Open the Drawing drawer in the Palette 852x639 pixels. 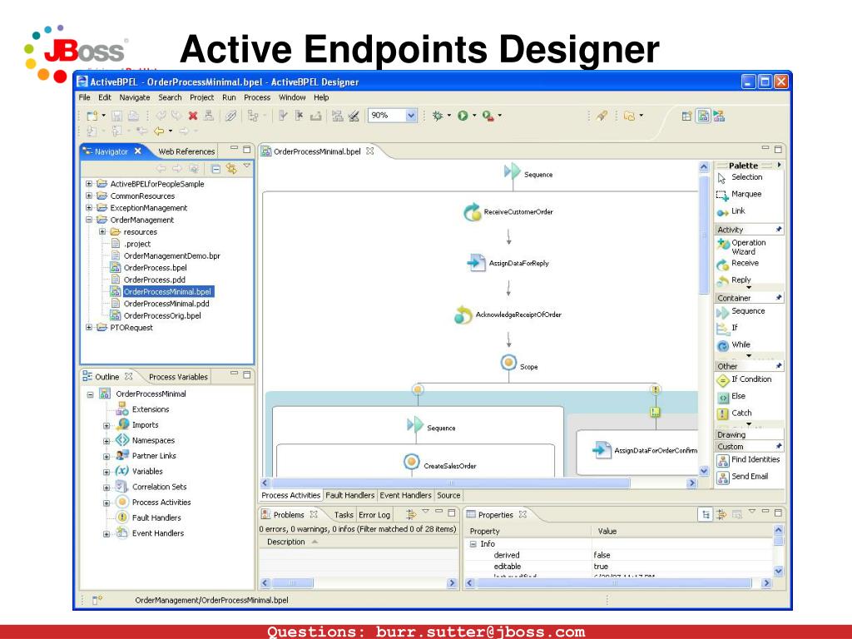pyautogui.click(x=750, y=434)
